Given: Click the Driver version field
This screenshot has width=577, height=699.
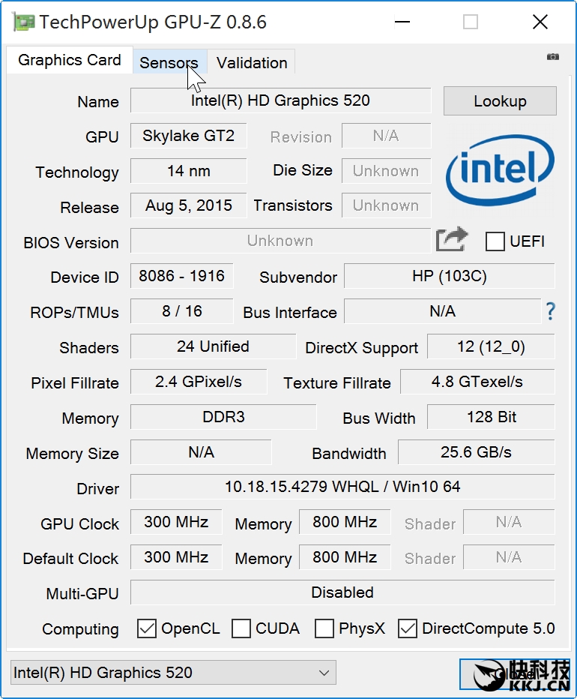Looking at the screenshot, I should pyautogui.click(x=342, y=487).
